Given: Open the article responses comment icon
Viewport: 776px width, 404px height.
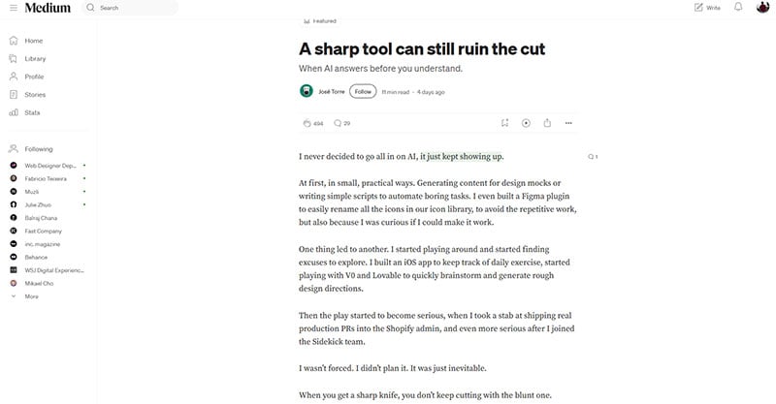Looking at the screenshot, I should tap(337, 123).
